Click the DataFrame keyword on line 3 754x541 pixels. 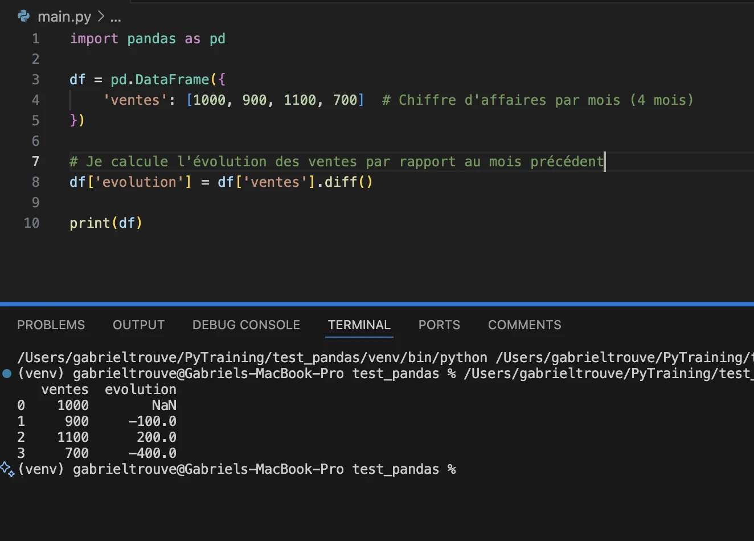[172, 80]
